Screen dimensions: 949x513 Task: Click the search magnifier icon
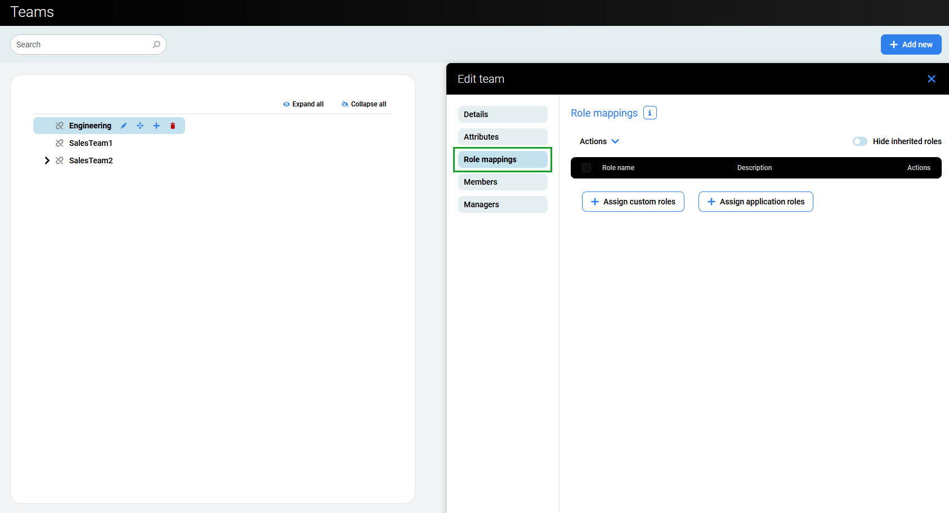point(156,44)
